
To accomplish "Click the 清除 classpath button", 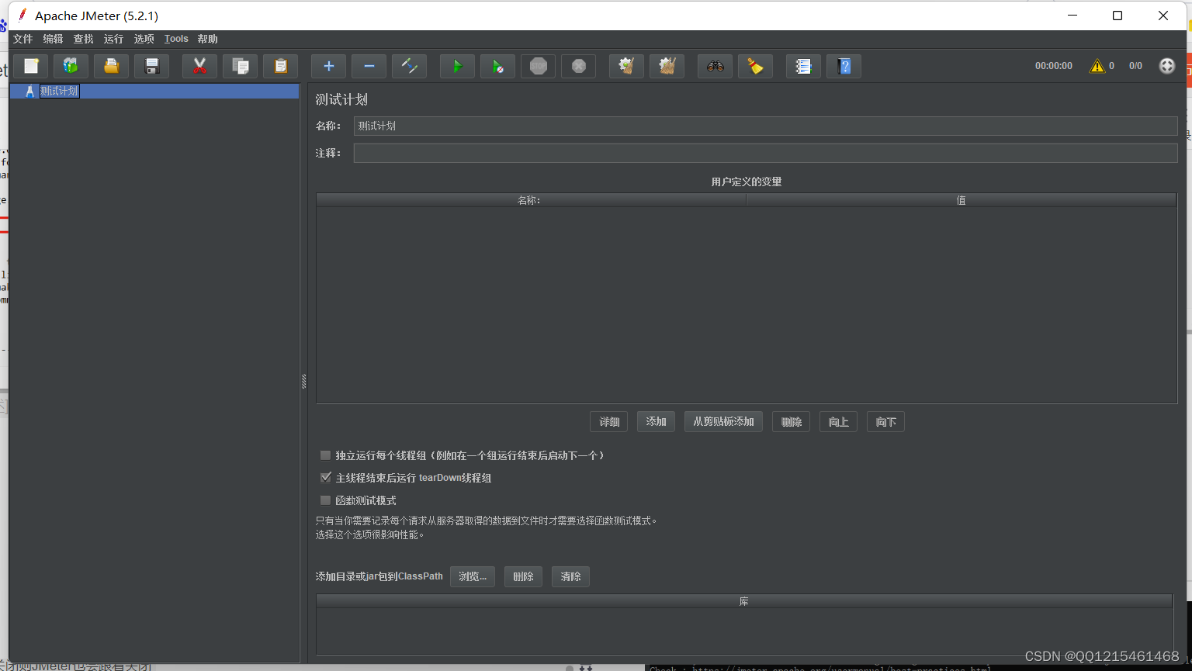I will pyautogui.click(x=570, y=576).
